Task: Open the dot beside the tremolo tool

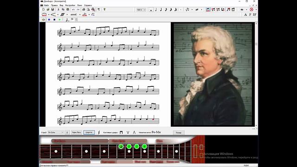Action: (67, 14)
